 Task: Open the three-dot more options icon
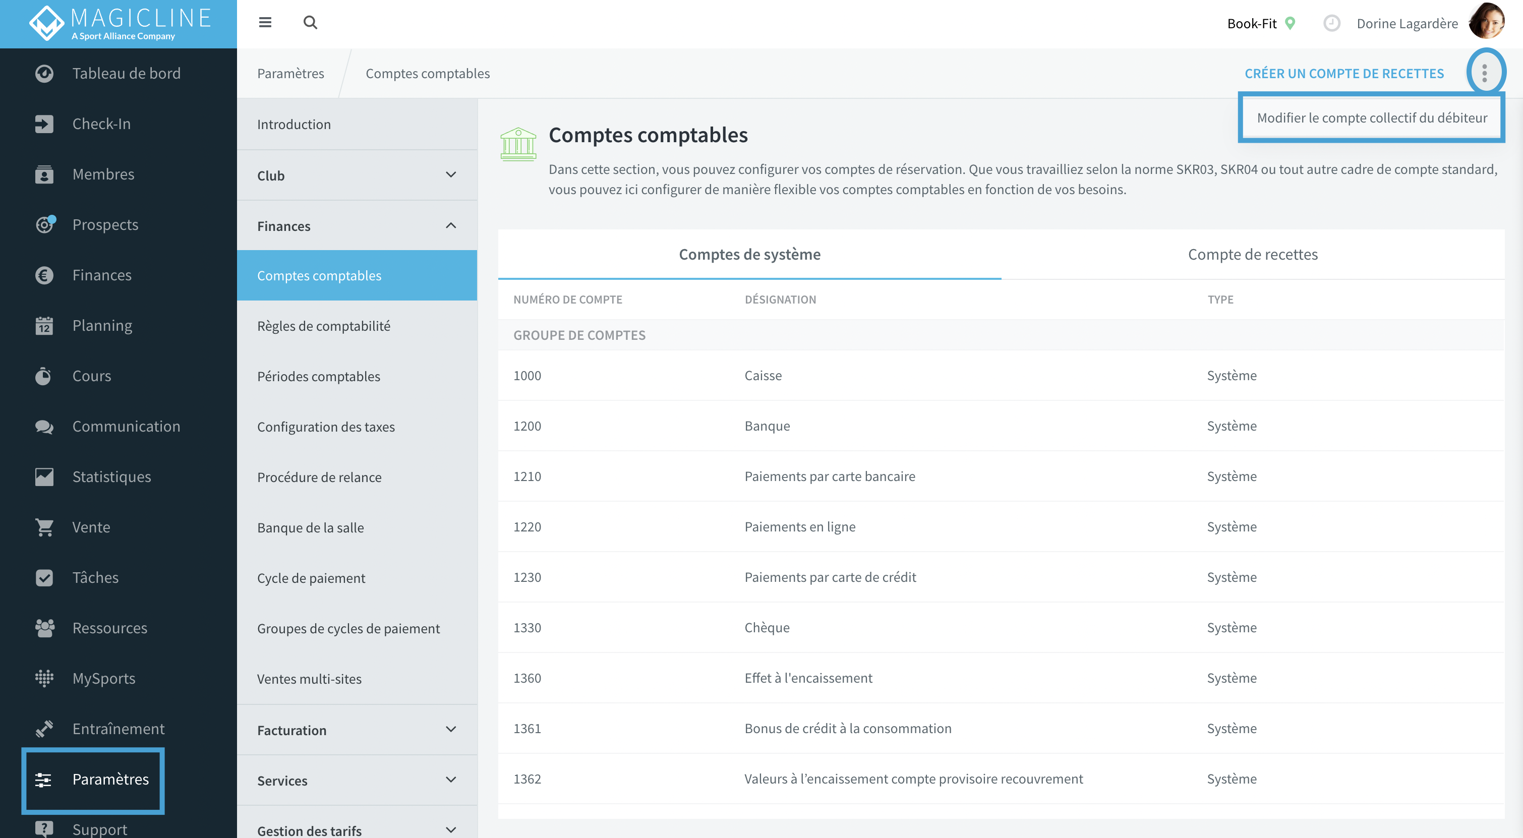coord(1485,73)
